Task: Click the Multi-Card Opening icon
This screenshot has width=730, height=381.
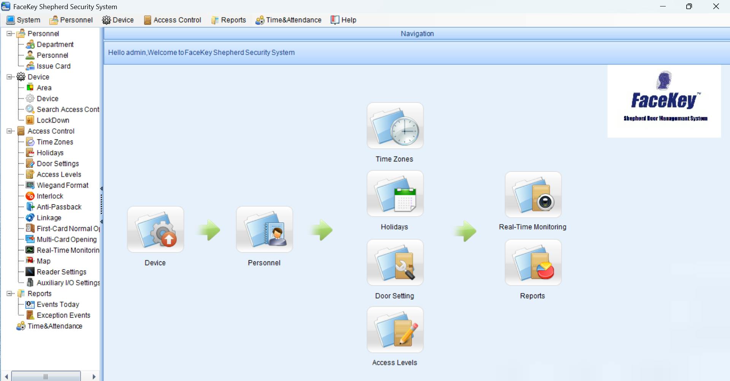Action: point(30,239)
